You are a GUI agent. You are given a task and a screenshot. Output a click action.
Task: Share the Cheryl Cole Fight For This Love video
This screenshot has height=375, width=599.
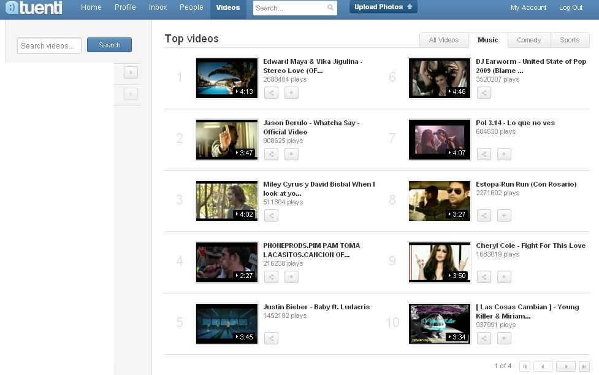(x=484, y=277)
